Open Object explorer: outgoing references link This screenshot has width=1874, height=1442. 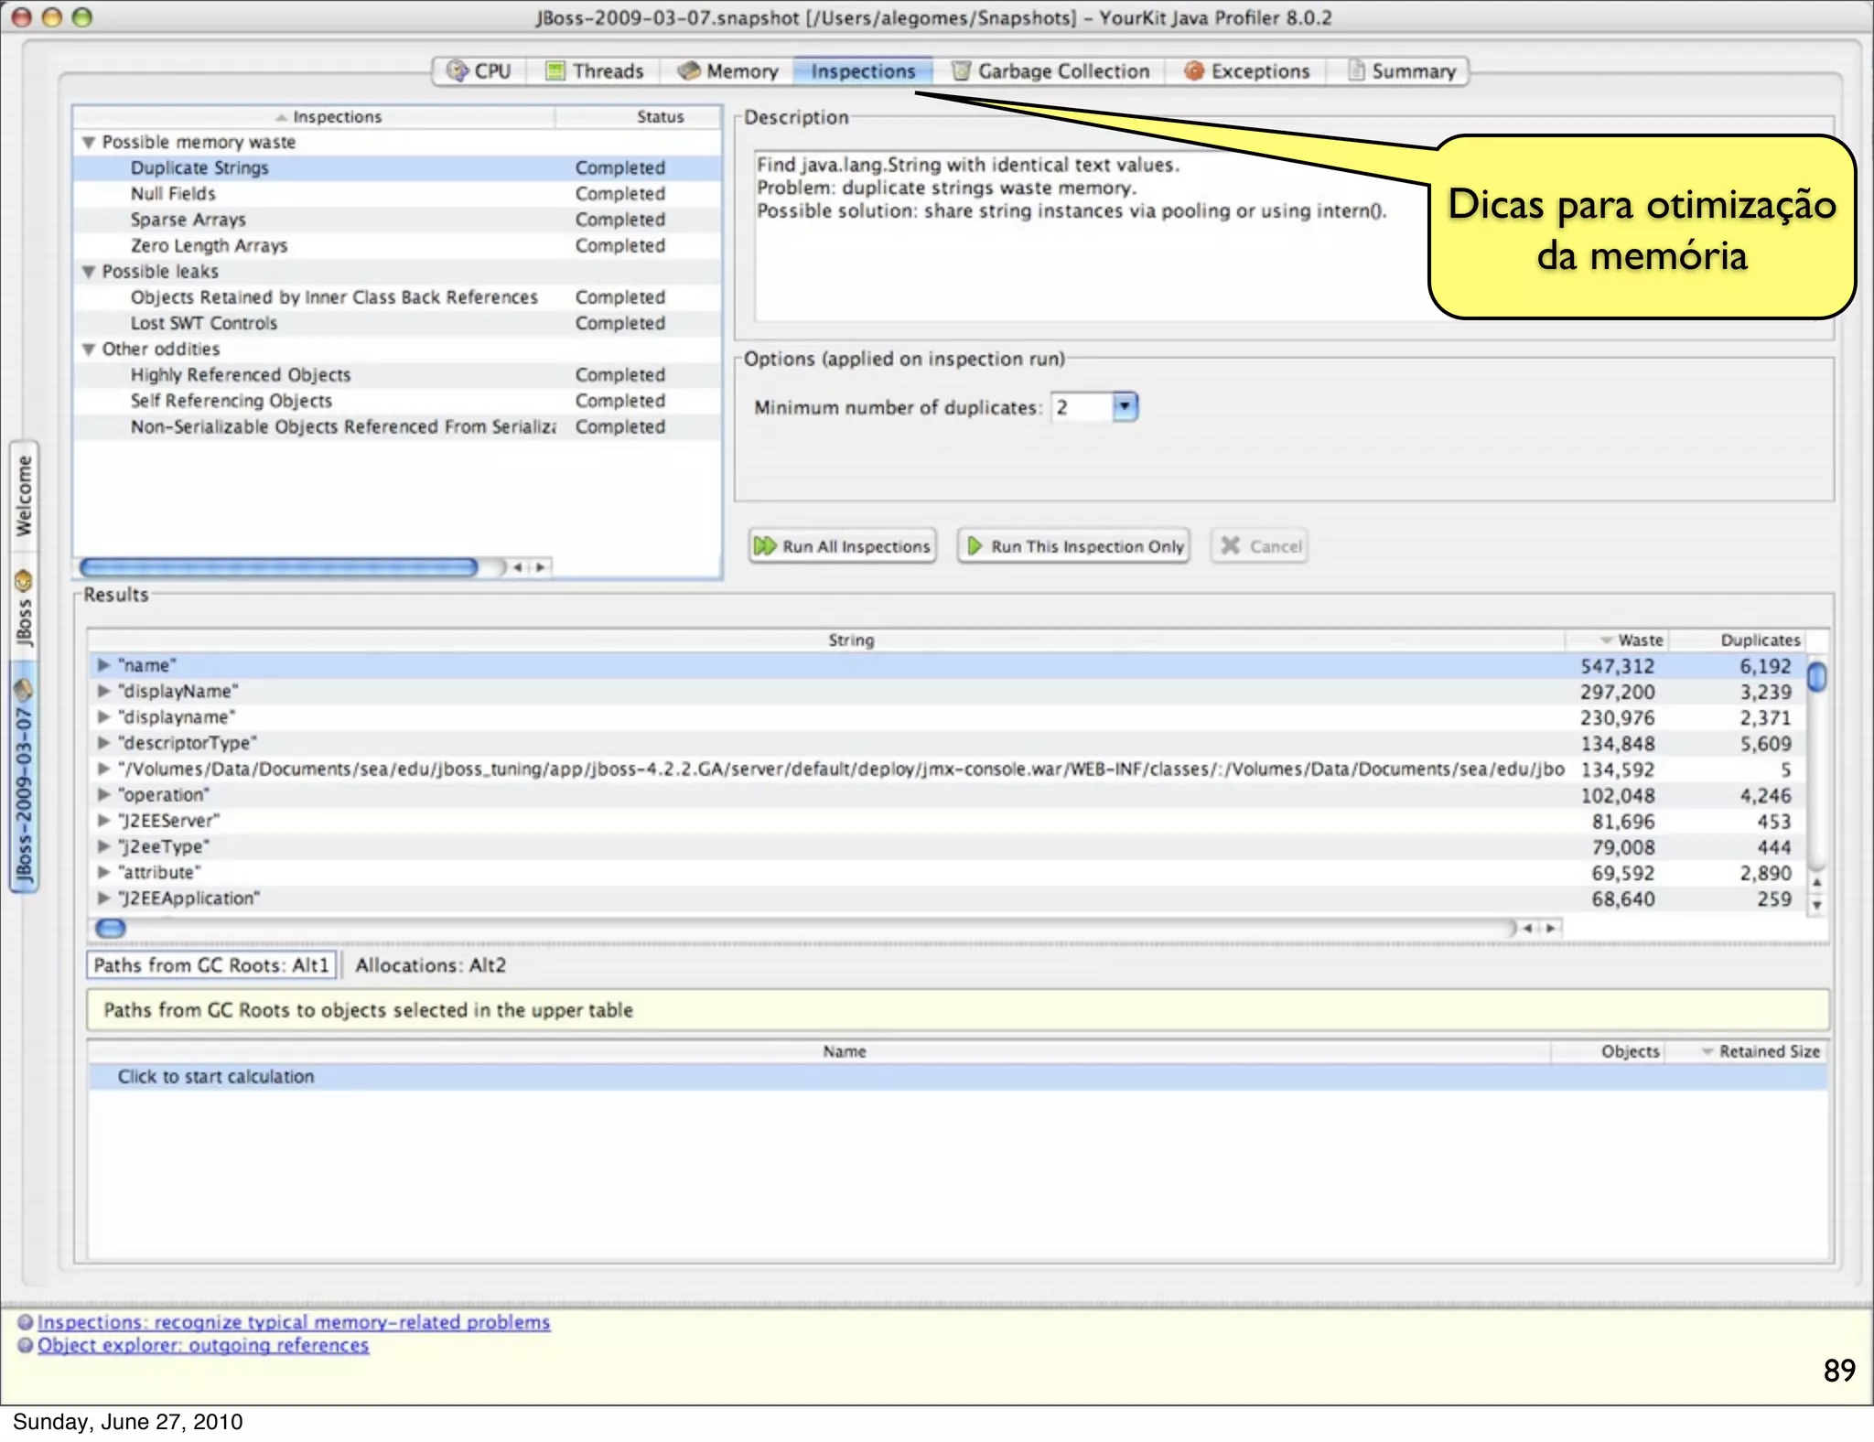pyautogui.click(x=203, y=1346)
